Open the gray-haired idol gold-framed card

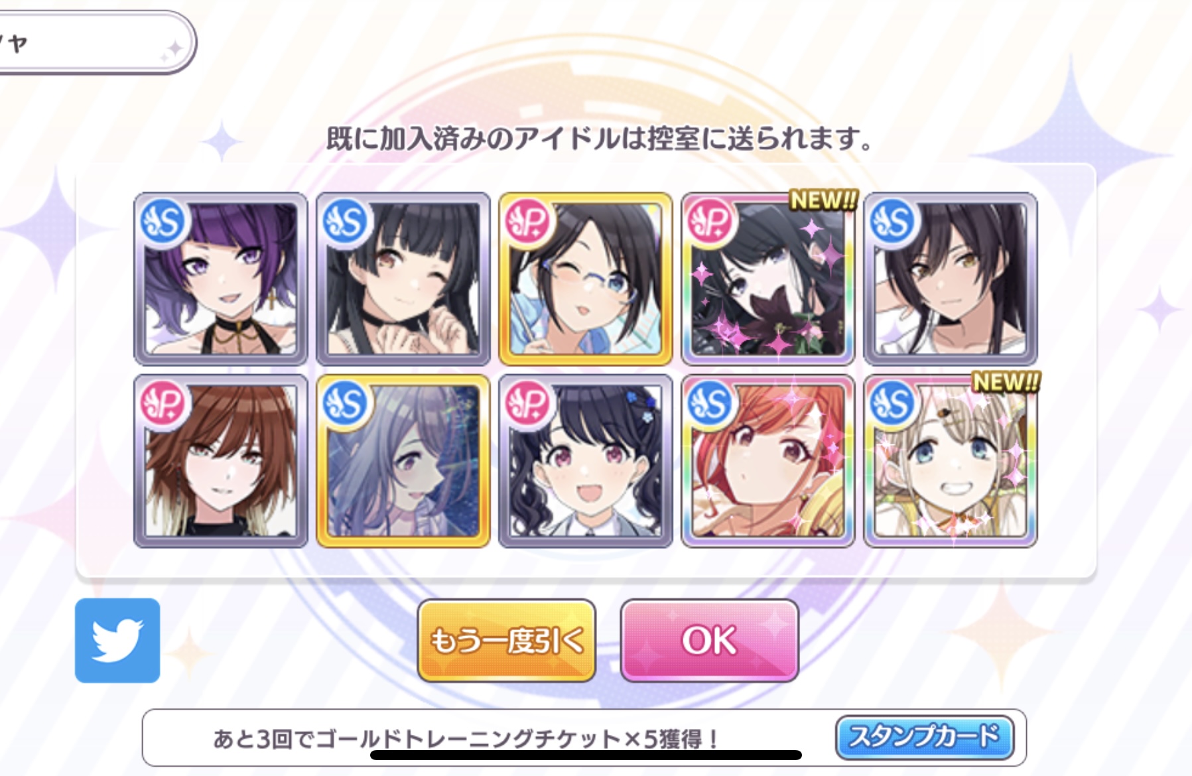(x=403, y=462)
